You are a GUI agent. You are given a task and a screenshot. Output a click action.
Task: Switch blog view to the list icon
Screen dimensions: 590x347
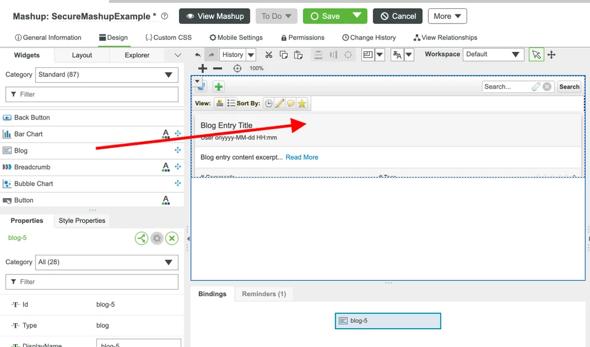231,103
